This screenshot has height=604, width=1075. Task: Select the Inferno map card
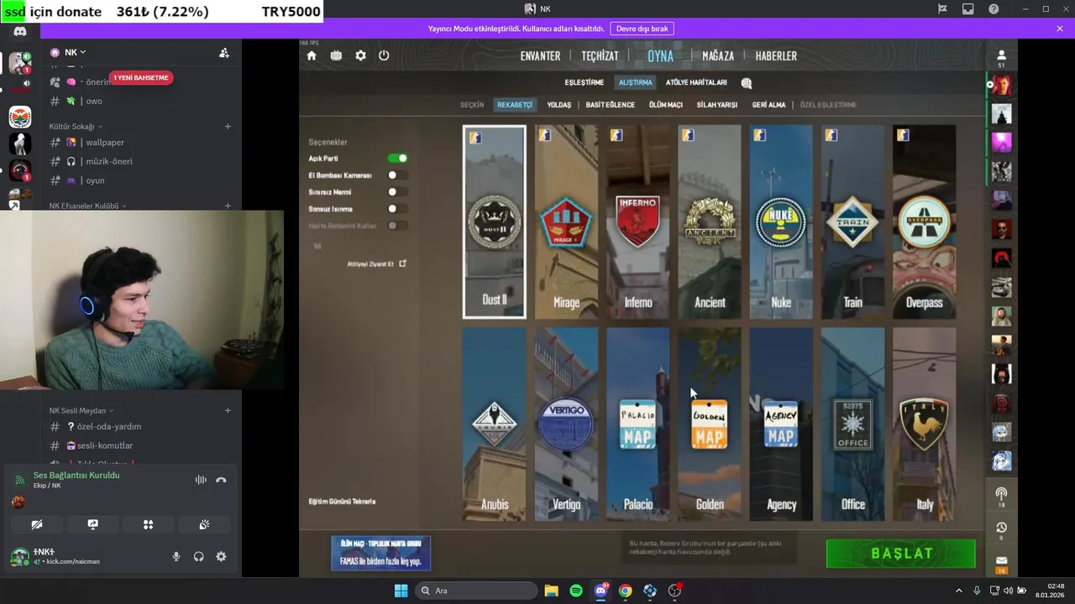[x=638, y=222]
